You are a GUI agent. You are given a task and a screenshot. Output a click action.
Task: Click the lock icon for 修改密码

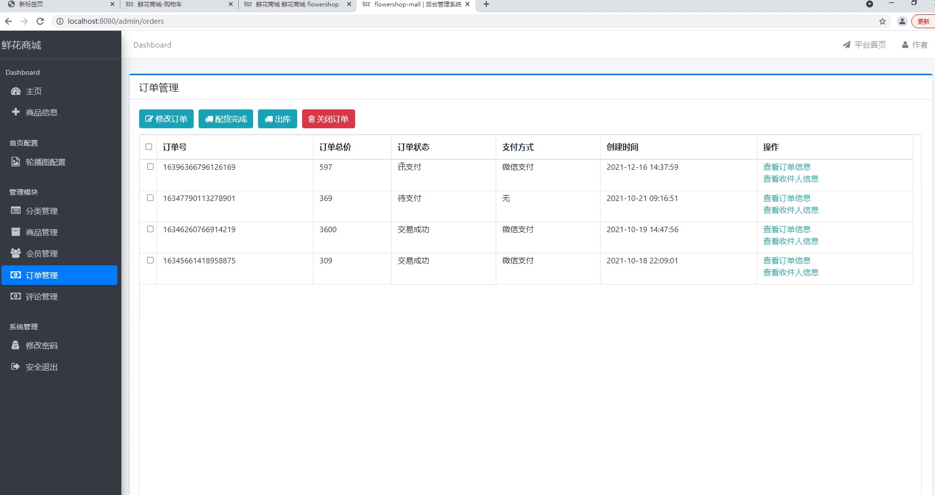tap(16, 345)
